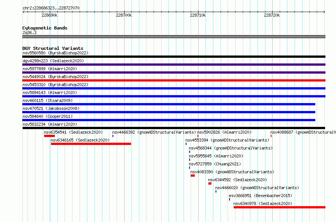Open nsv4553394 (gnomADStructuralVariants) label

coord(227,140)
